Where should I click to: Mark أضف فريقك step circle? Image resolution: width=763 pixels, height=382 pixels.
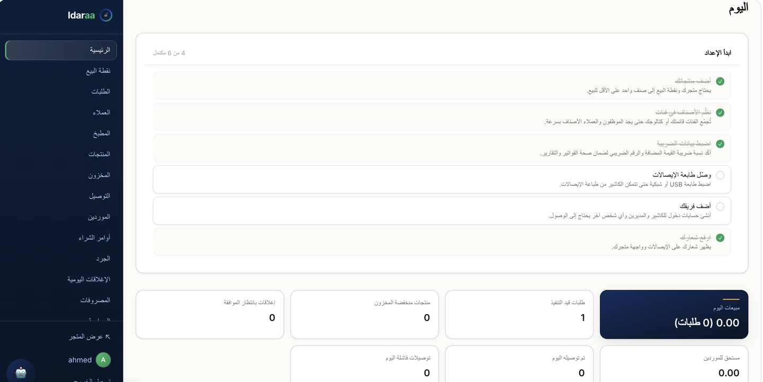tap(720, 206)
